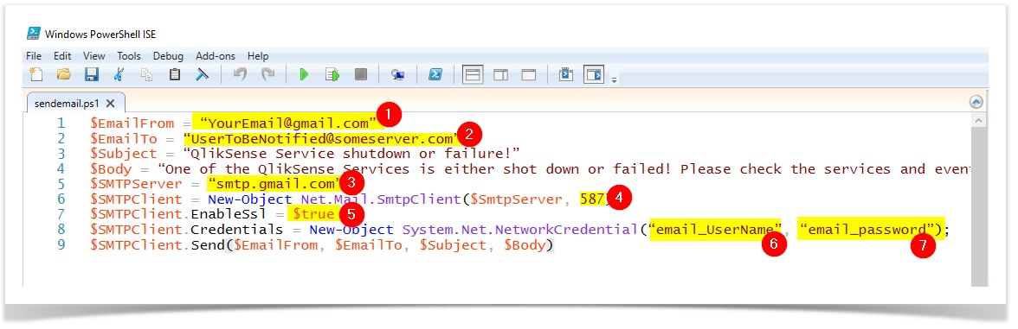Run the script with the green play icon

point(303,75)
